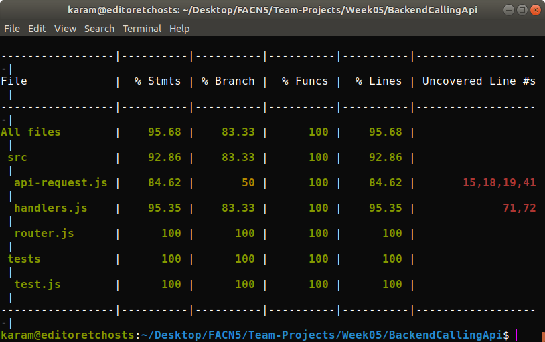Click 84.62 lines value for api-request.js
This screenshot has width=545, height=342.
pyautogui.click(x=386, y=183)
